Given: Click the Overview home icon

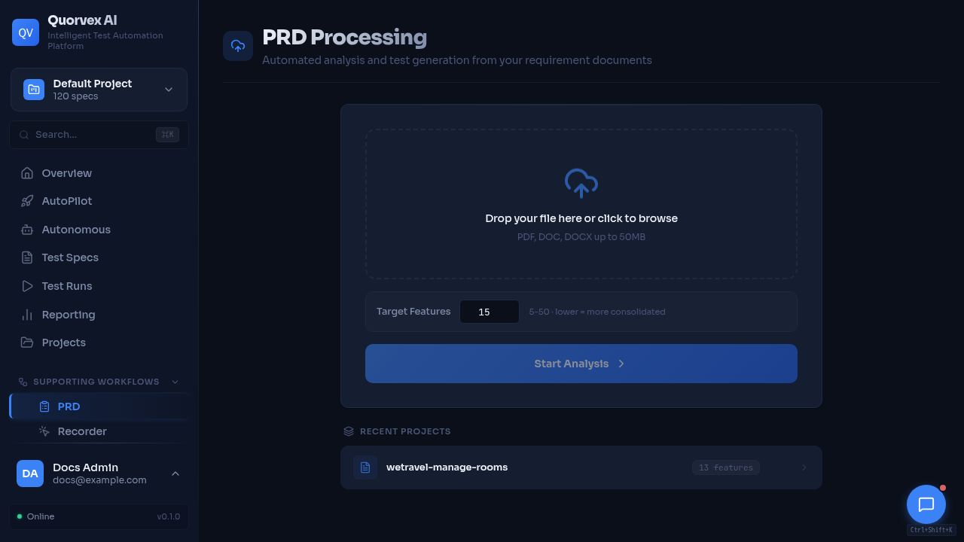Looking at the screenshot, I should [27, 173].
